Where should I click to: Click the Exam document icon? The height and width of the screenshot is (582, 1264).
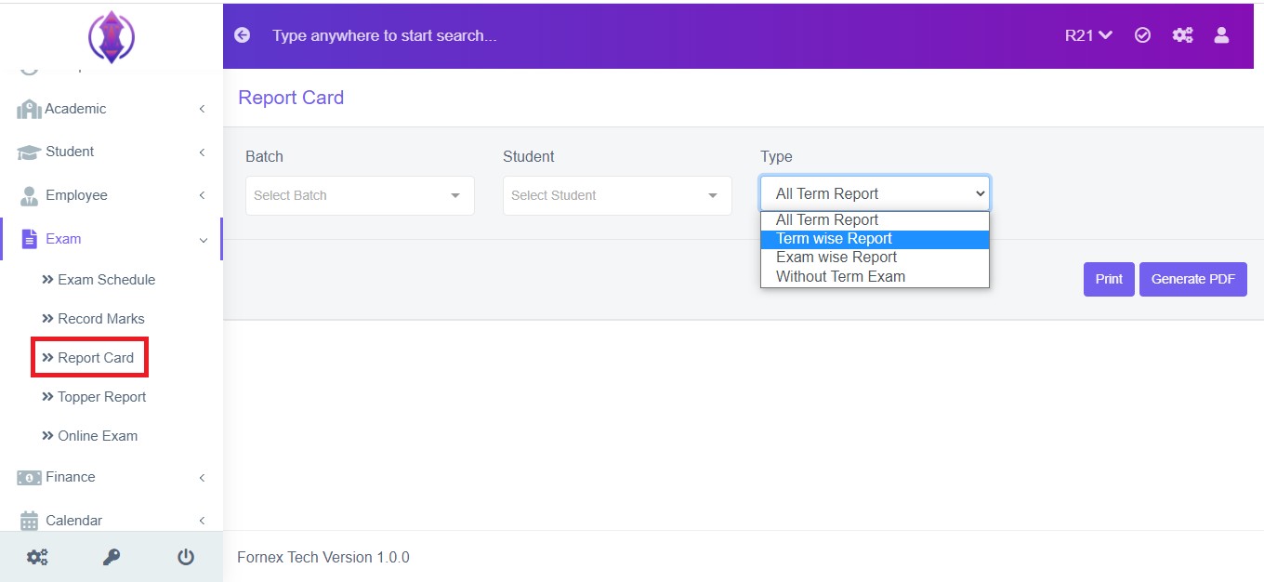tap(29, 239)
